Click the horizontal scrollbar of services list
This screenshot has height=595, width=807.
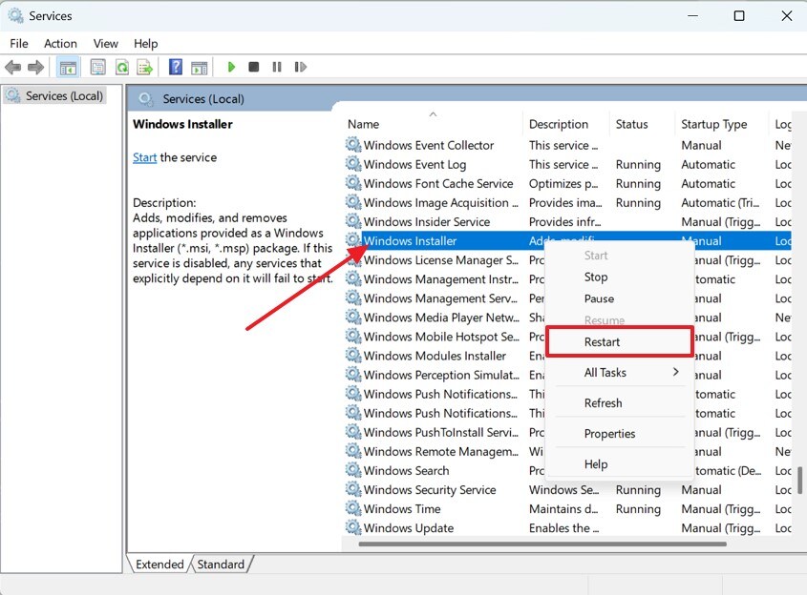(x=542, y=544)
